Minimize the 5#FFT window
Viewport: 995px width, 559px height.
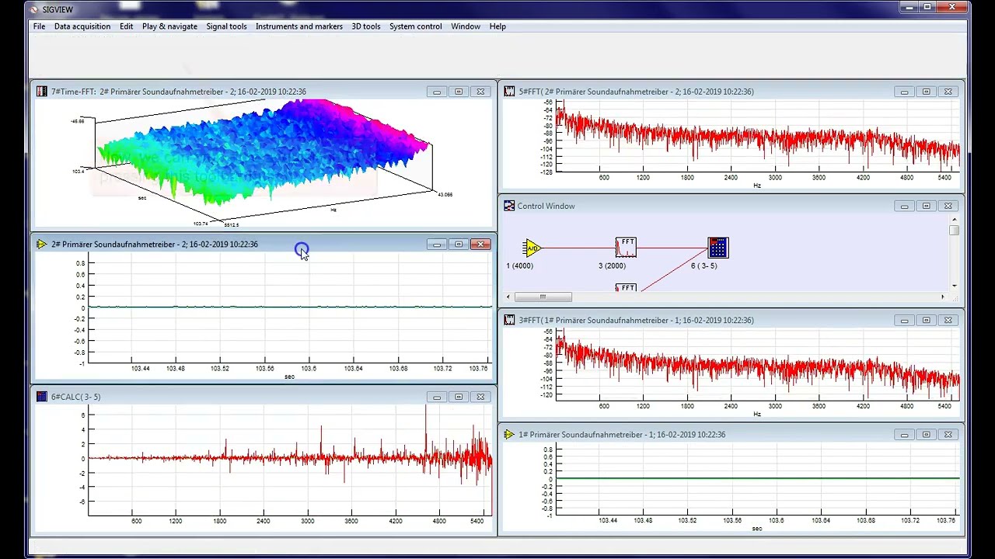(x=904, y=92)
